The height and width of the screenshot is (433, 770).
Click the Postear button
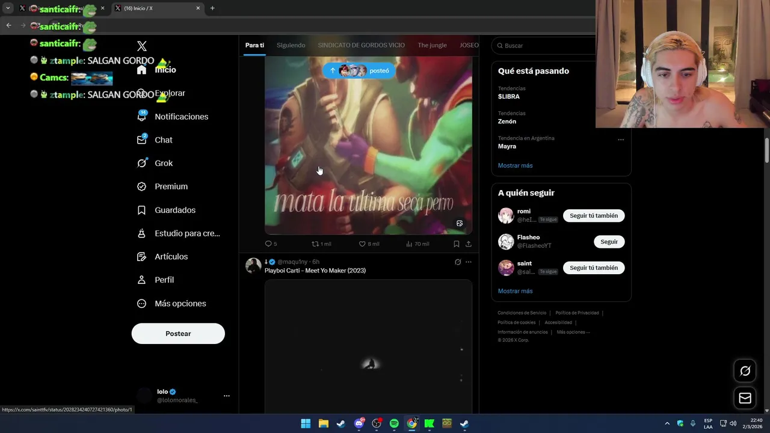[x=178, y=334]
